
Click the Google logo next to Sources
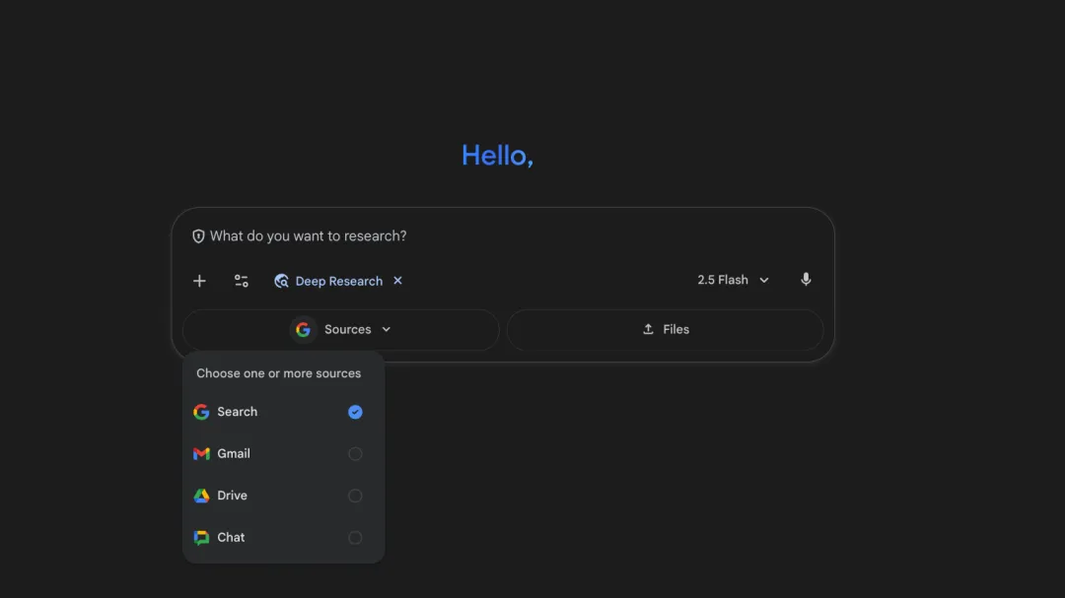click(303, 329)
